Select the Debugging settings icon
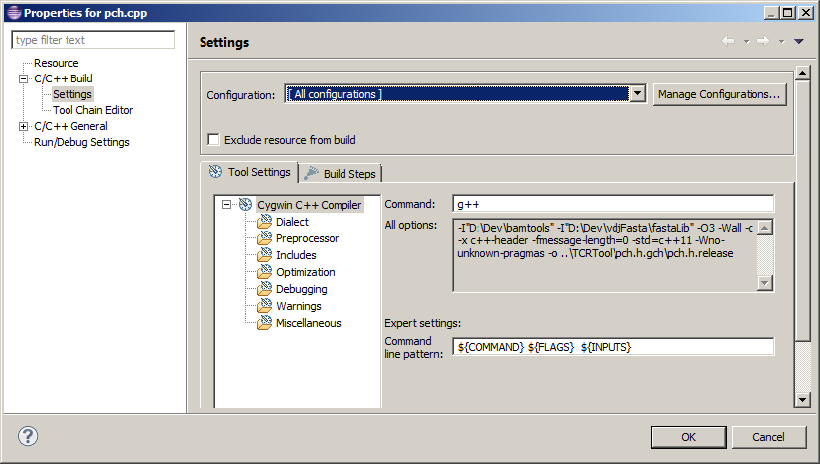The image size is (820, 464). [x=264, y=289]
